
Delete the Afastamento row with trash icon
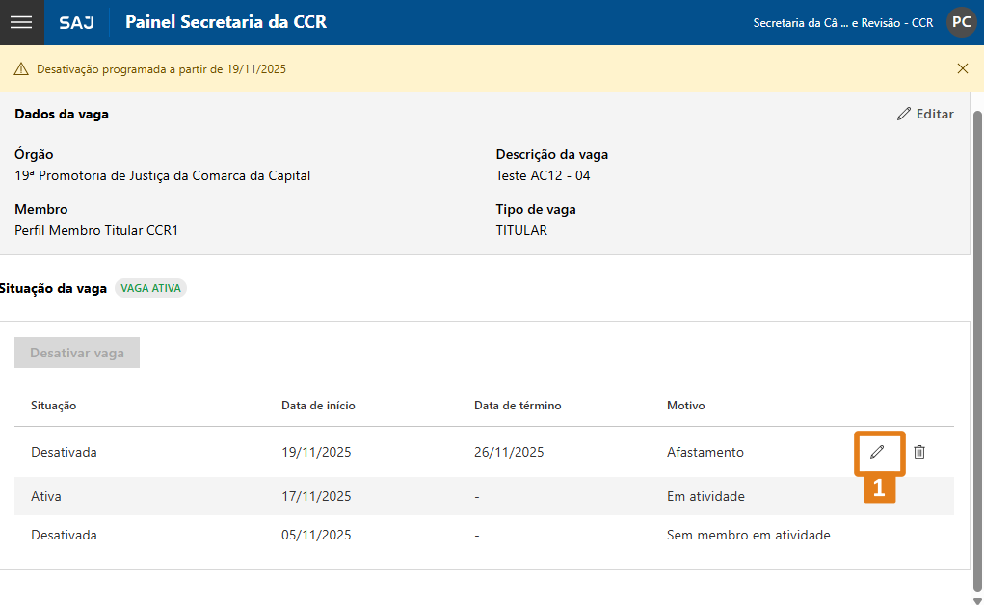pos(919,452)
